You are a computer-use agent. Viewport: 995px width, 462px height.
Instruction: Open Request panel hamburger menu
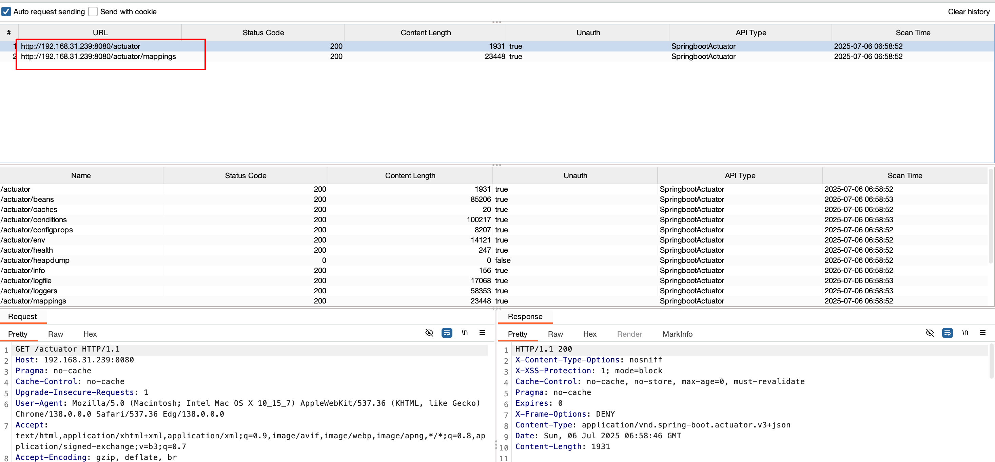coord(482,333)
